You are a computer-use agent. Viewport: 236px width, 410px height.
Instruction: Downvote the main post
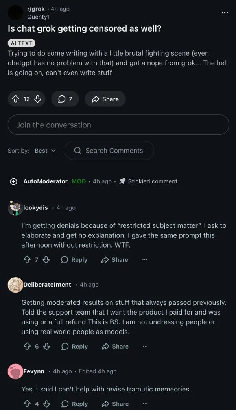pyautogui.click(x=35, y=99)
